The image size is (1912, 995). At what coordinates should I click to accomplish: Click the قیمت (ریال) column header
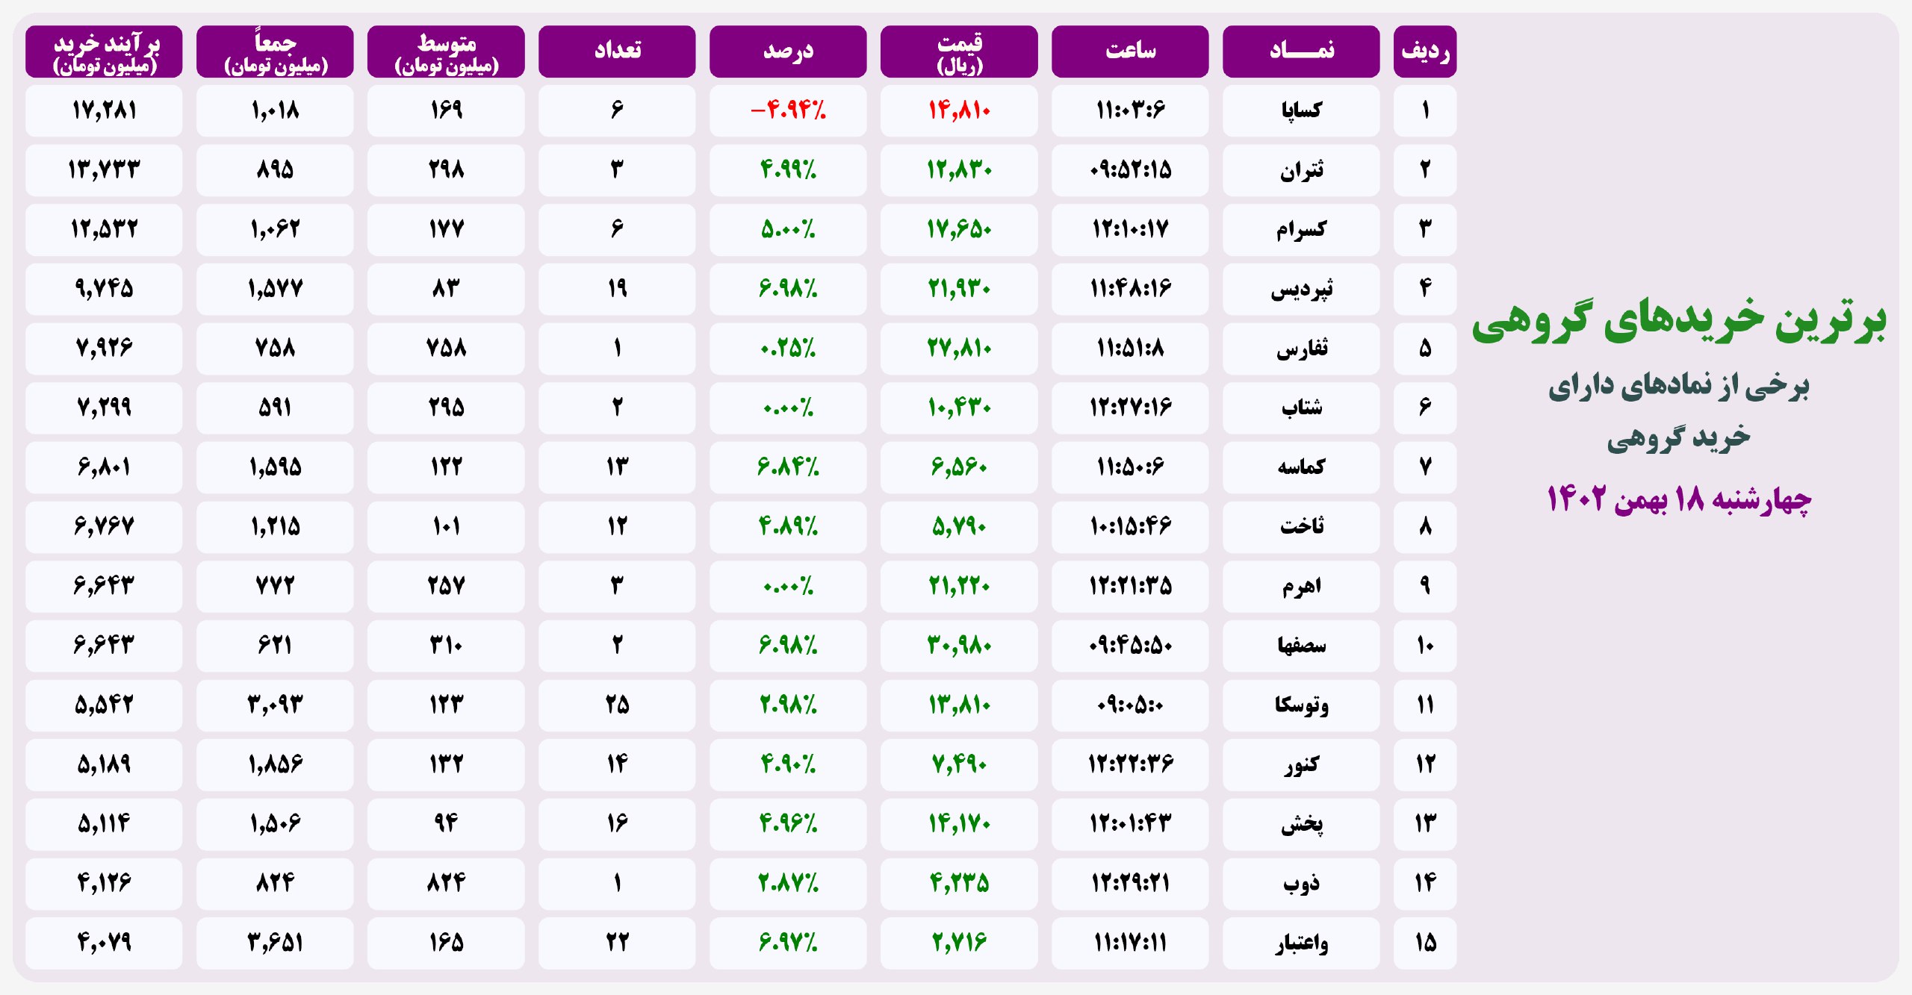[x=958, y=51]
